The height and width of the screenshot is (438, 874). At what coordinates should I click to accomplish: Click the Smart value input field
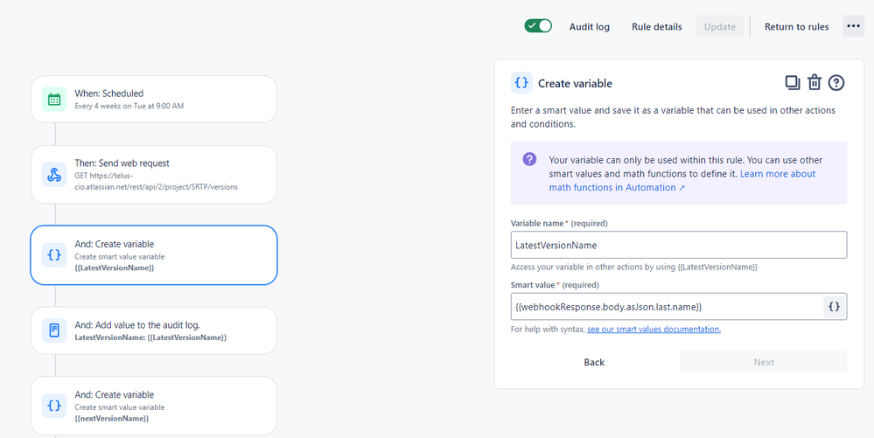tap(667, 307)
